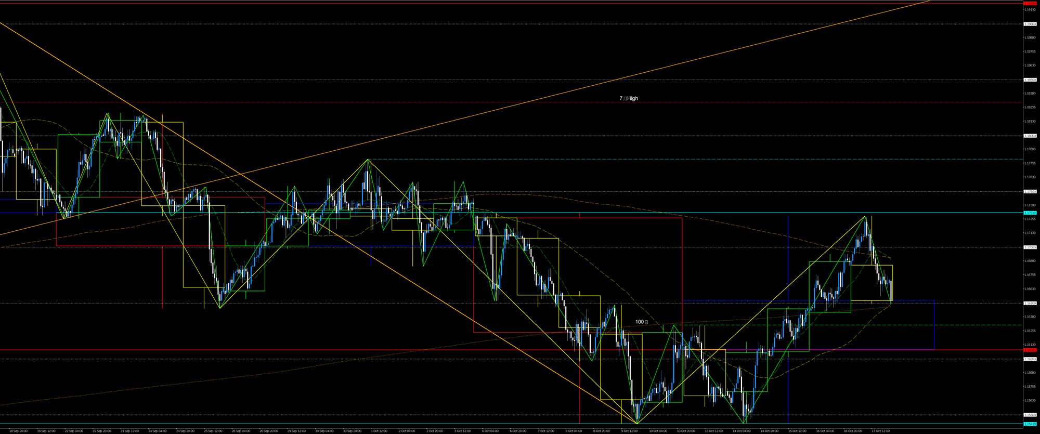
Task: Click the "17 Oct 12:00" time axis label
Action: (880, 431)
